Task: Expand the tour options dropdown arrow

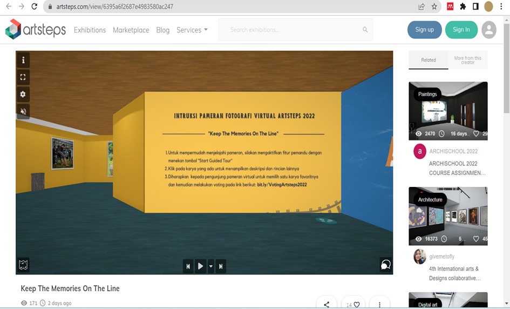Action: 211,266
